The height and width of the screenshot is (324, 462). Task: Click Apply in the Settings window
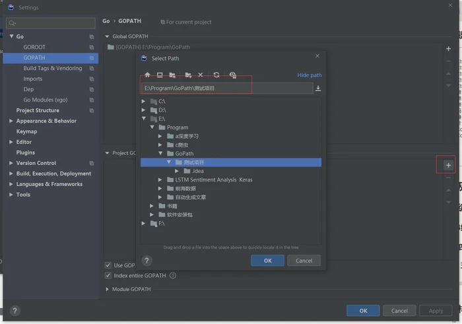click(436, 311)
